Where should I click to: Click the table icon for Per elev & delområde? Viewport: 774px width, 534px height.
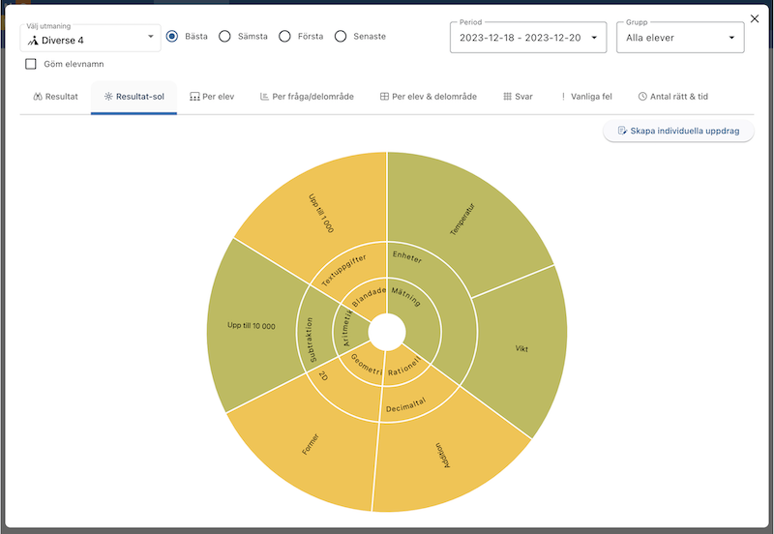click(x=384, y=97)
